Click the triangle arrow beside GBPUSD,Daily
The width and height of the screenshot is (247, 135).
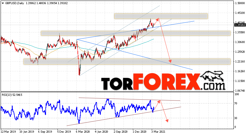click(x=3, y=3)
